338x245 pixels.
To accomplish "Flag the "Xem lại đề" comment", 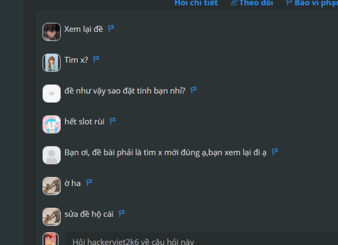I will pyautogui.click(x=111, y=28).
